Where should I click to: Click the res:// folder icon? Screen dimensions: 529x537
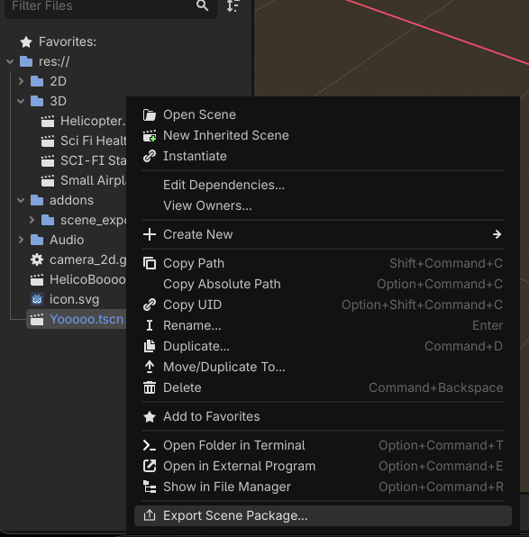[26, 61]
